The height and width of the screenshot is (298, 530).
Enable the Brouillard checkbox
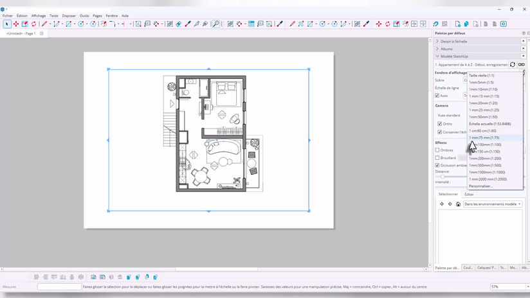pos(437,158)
